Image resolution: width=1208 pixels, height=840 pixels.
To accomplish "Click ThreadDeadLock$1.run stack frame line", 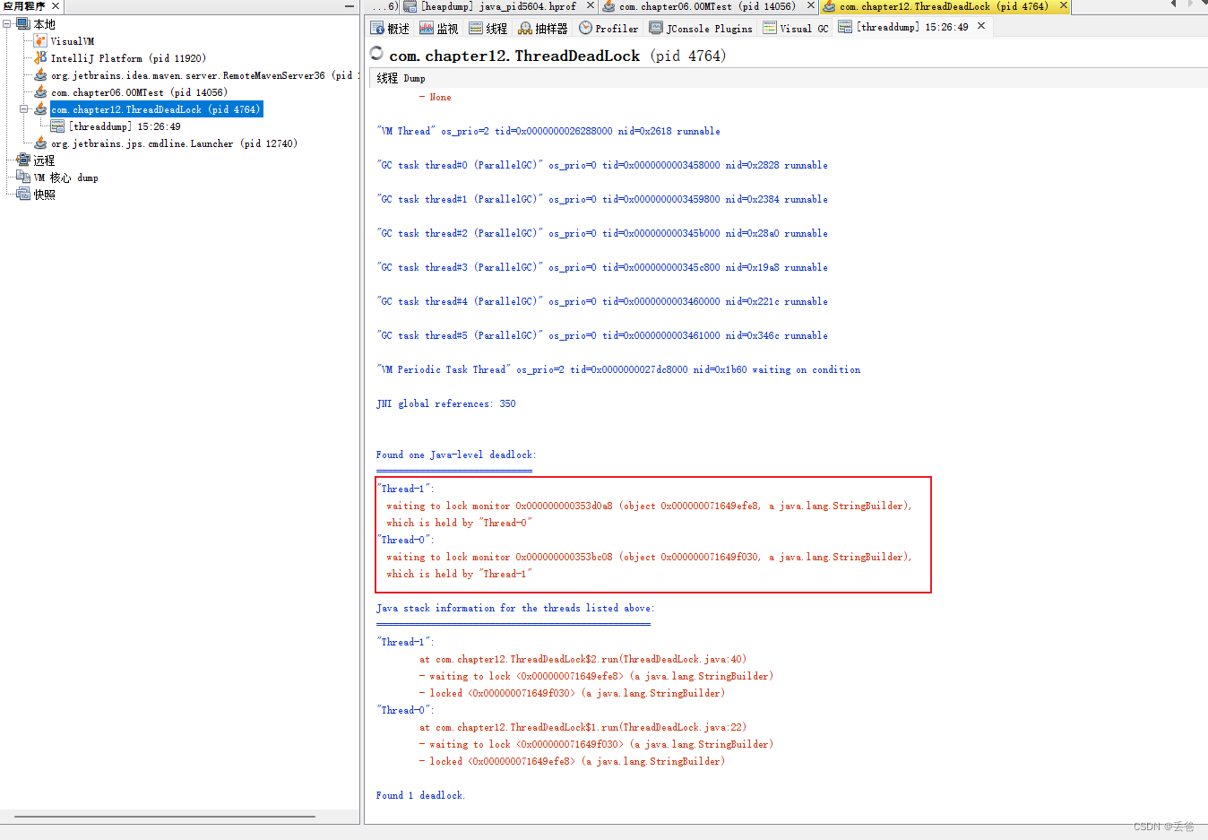I will [x=582, y=727].
